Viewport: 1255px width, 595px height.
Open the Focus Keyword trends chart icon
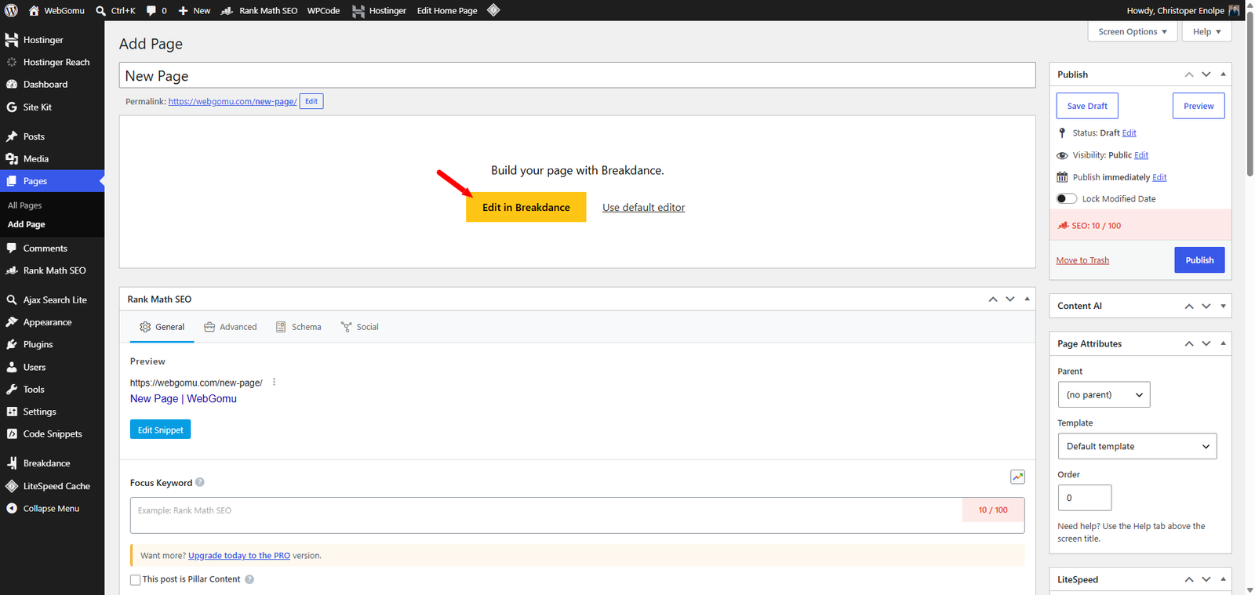point(1017,477)
